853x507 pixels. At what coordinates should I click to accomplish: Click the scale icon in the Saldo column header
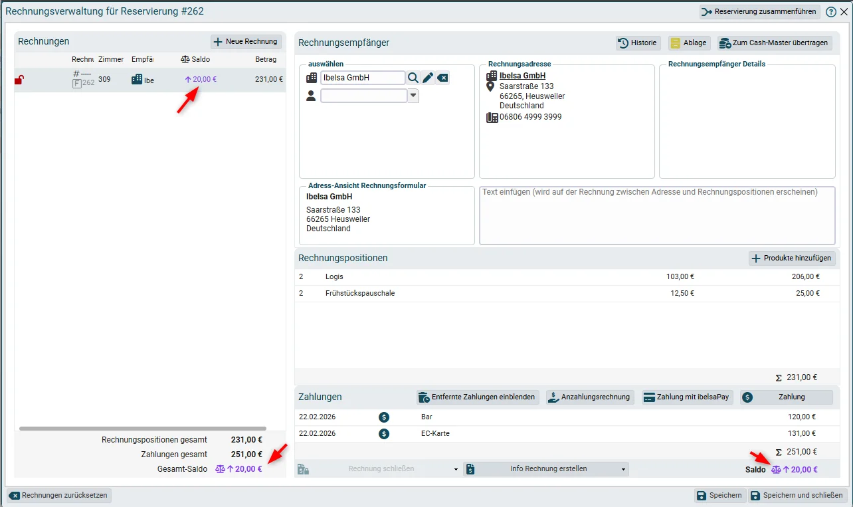coord(185,59)
